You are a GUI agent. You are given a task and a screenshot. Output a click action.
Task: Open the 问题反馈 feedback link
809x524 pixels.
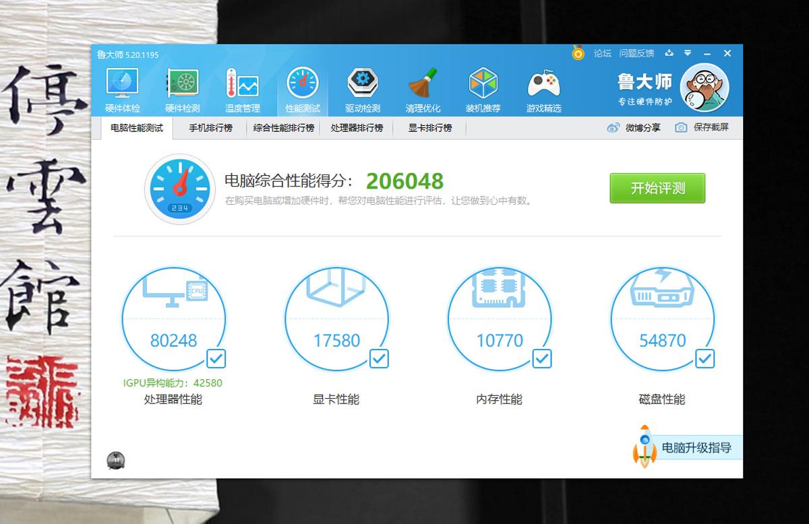click(637, 53)
